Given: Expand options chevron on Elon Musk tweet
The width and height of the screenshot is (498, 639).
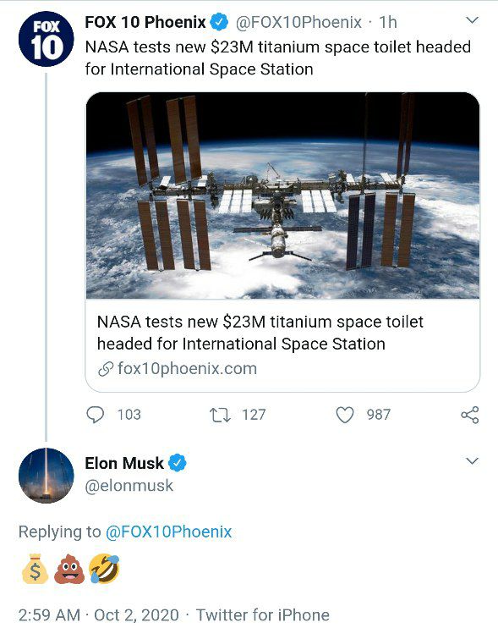Looking at the screenshot, I should 472,461.
